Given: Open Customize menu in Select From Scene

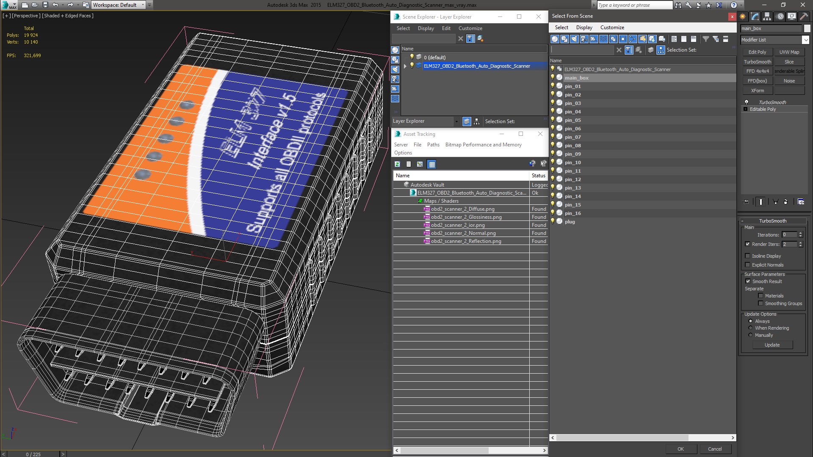Looking at the screenshot, I should [612, 28].
